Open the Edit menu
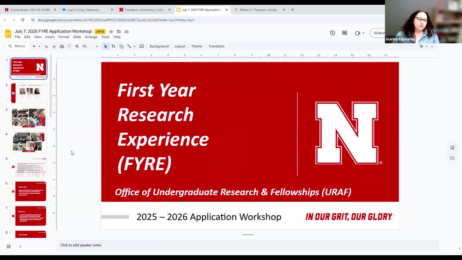This screenshot has width=462, height=260. click(x=27, y=37)
